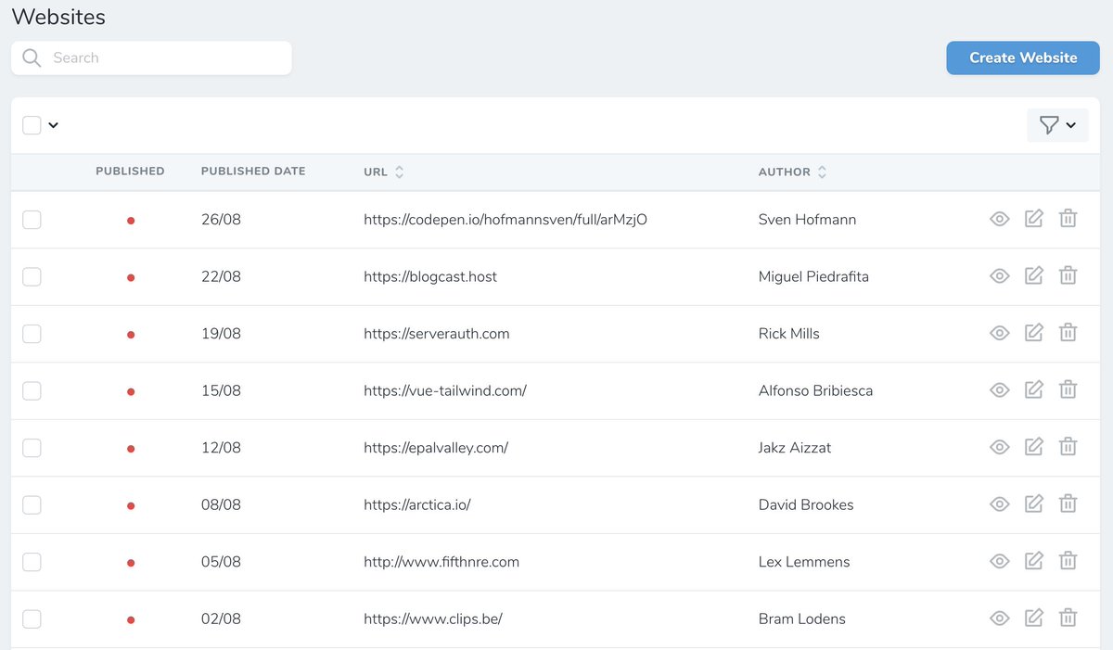
Task: Delete the clips.be entry
Action: pos(1068,618)
